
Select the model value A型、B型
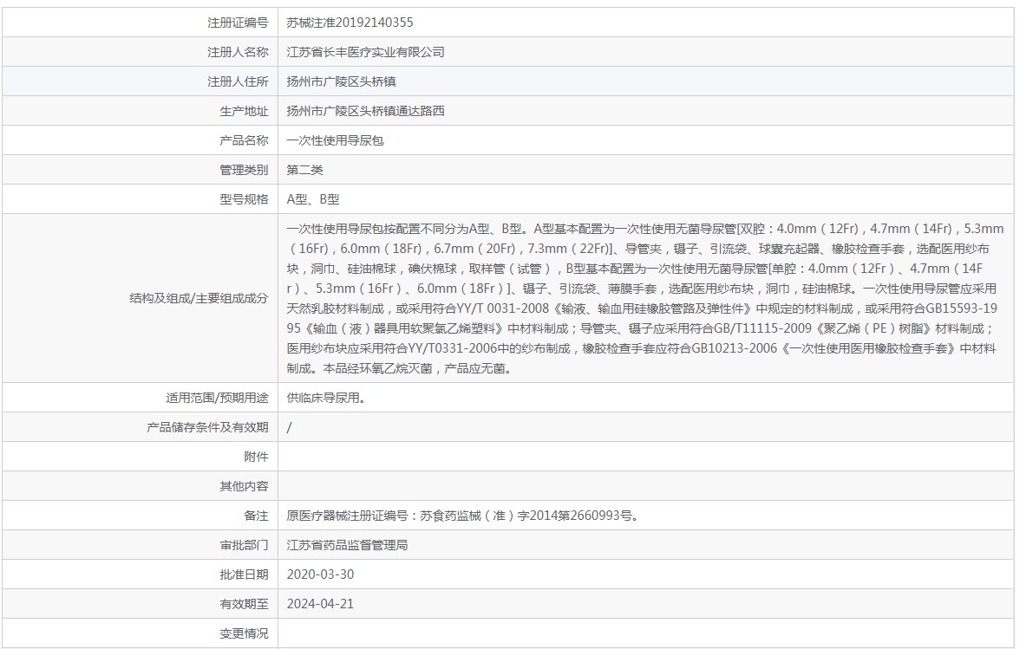coord(313,199)
